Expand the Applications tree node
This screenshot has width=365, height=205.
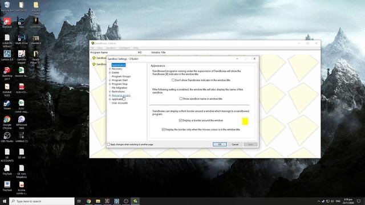tap(110, 99)
